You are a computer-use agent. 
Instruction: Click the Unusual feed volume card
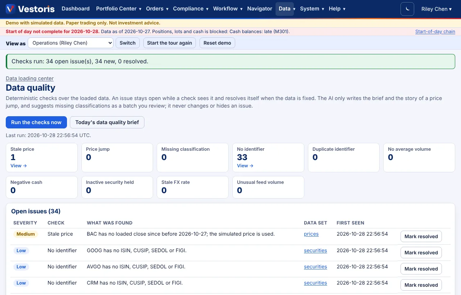point(268,187)
